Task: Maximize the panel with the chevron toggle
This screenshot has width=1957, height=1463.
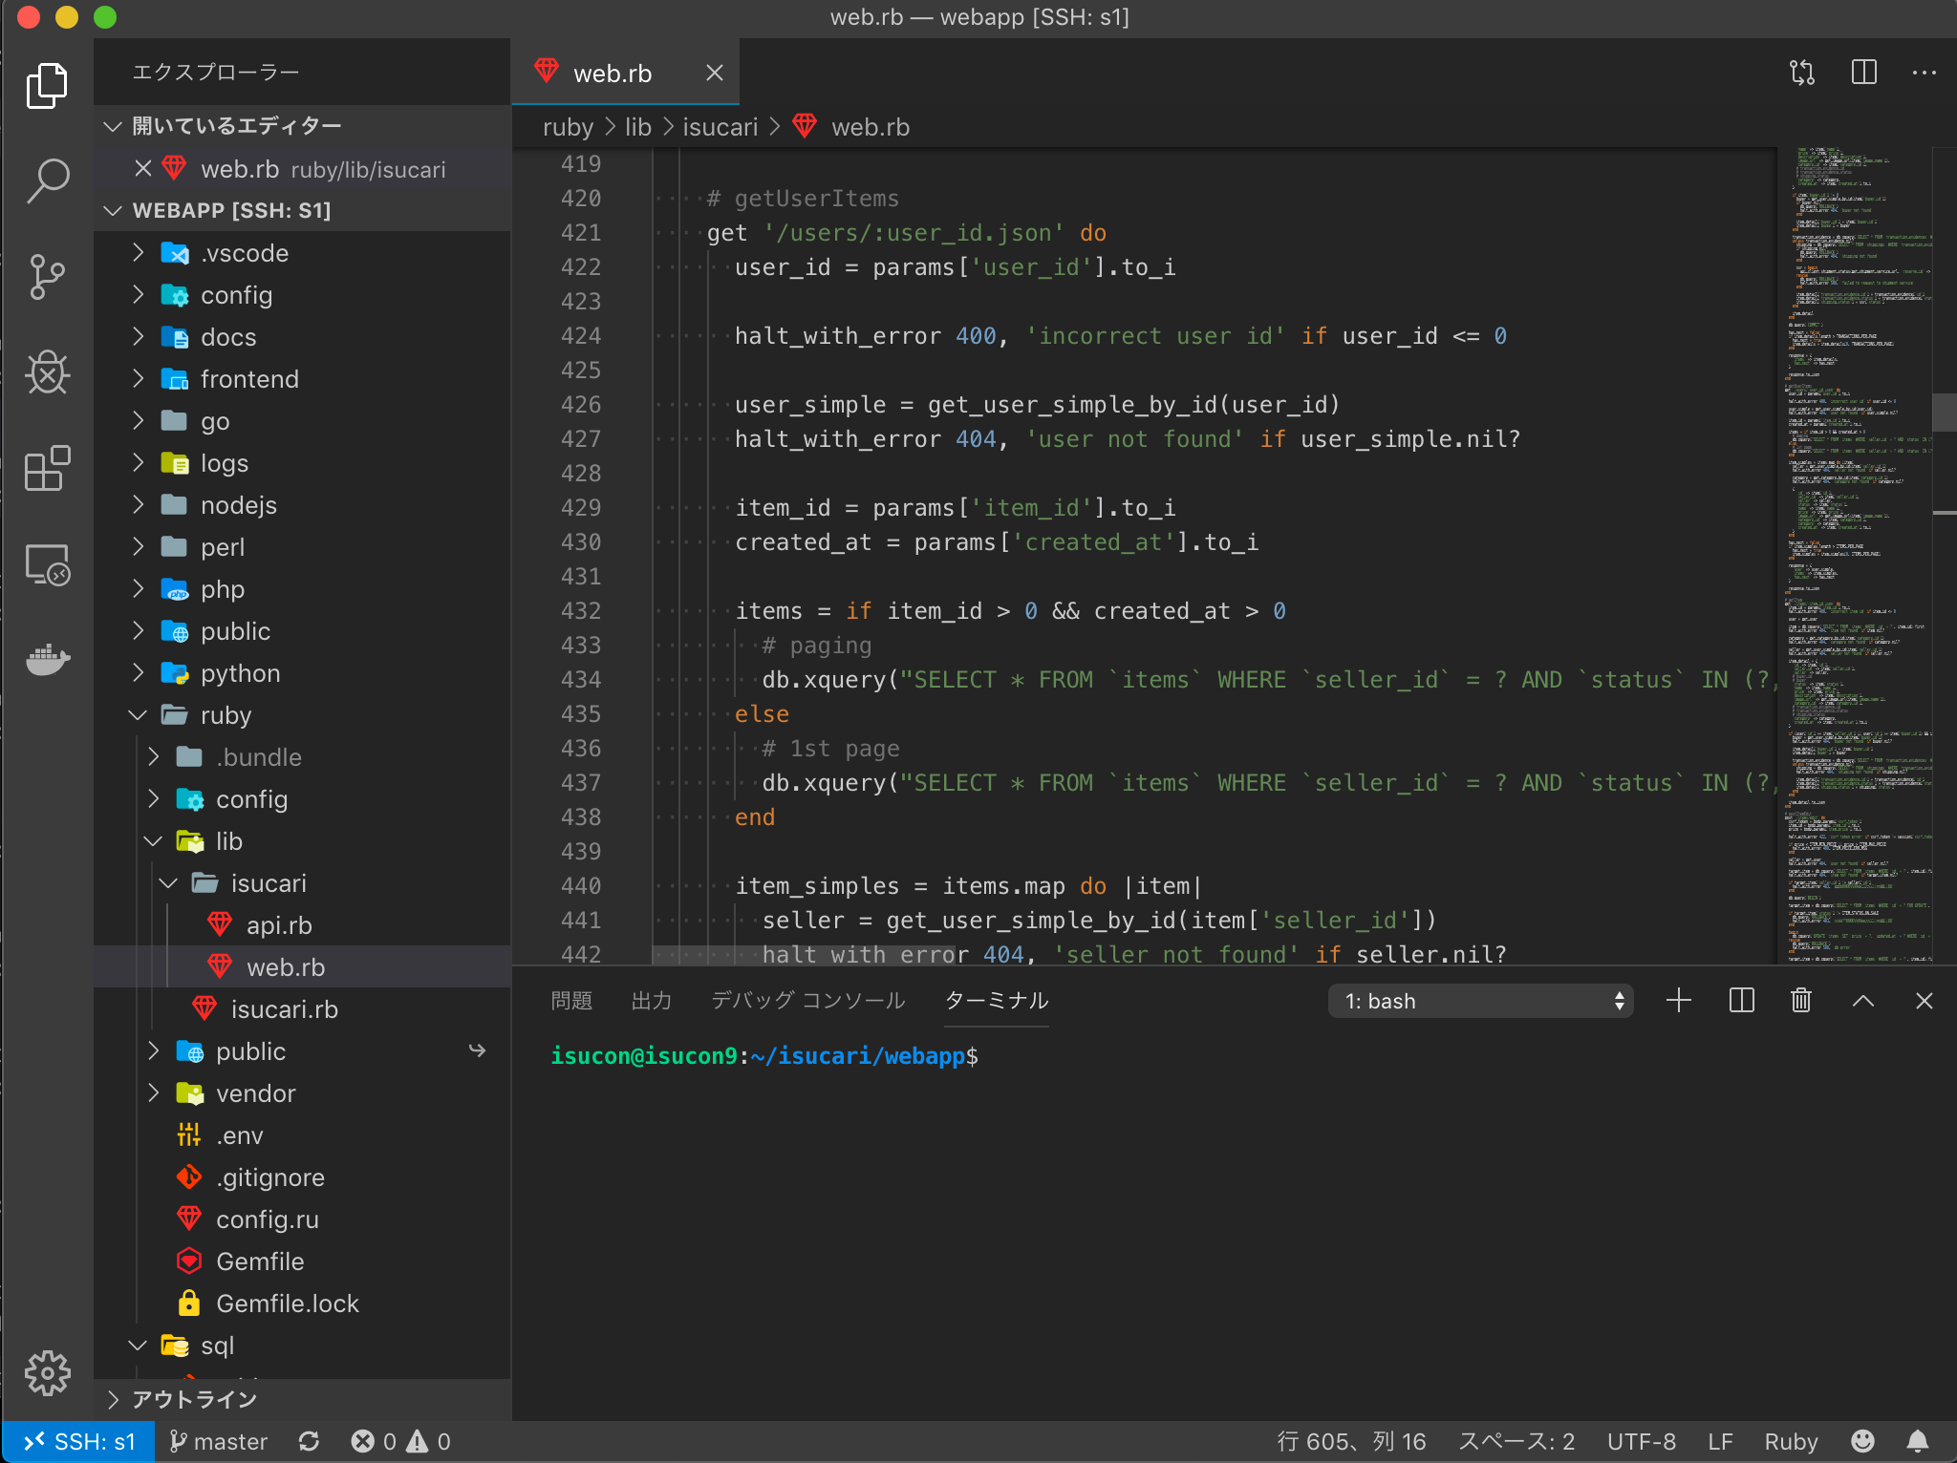Action: tap(1861, 1001)
